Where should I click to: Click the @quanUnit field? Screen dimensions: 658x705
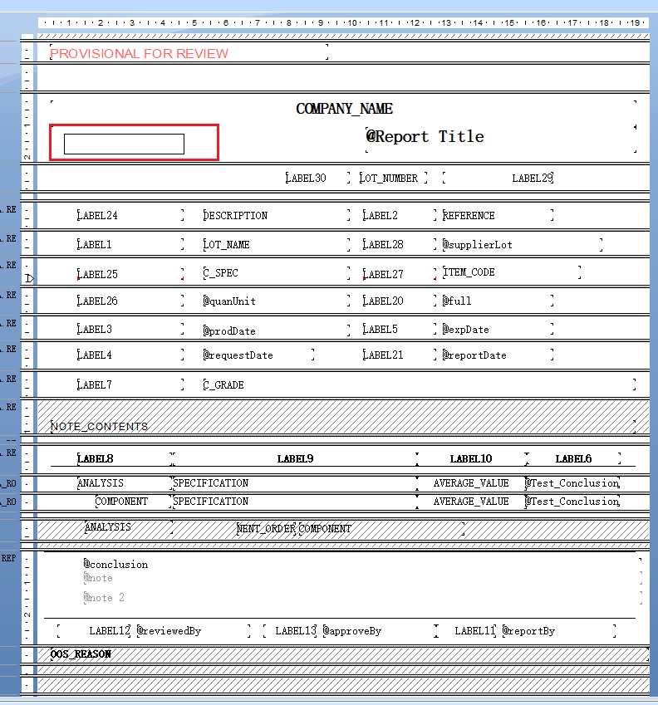(276, 301)
